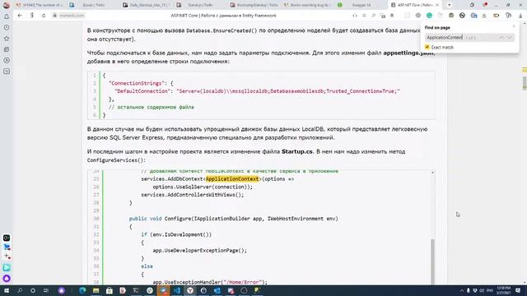Click the page vertical scrollbar thumb
The height and width of the screenshot is (296, 527).
(x=525, y=82)
